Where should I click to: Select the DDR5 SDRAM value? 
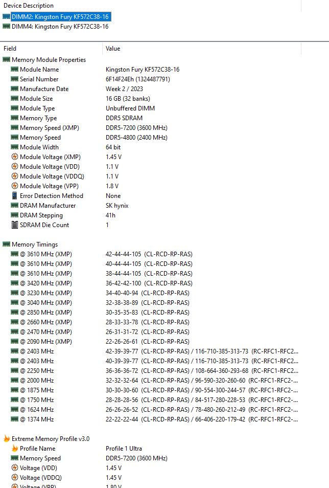124,118
